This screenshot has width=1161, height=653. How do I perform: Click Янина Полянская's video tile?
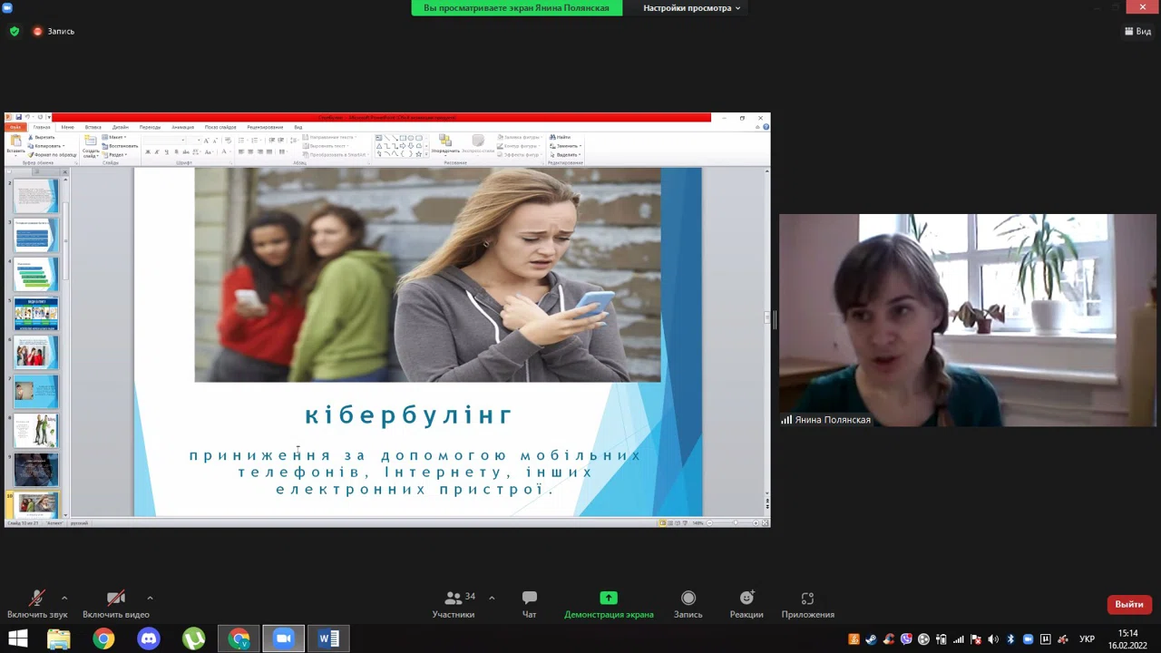click(x=967, y=319)
